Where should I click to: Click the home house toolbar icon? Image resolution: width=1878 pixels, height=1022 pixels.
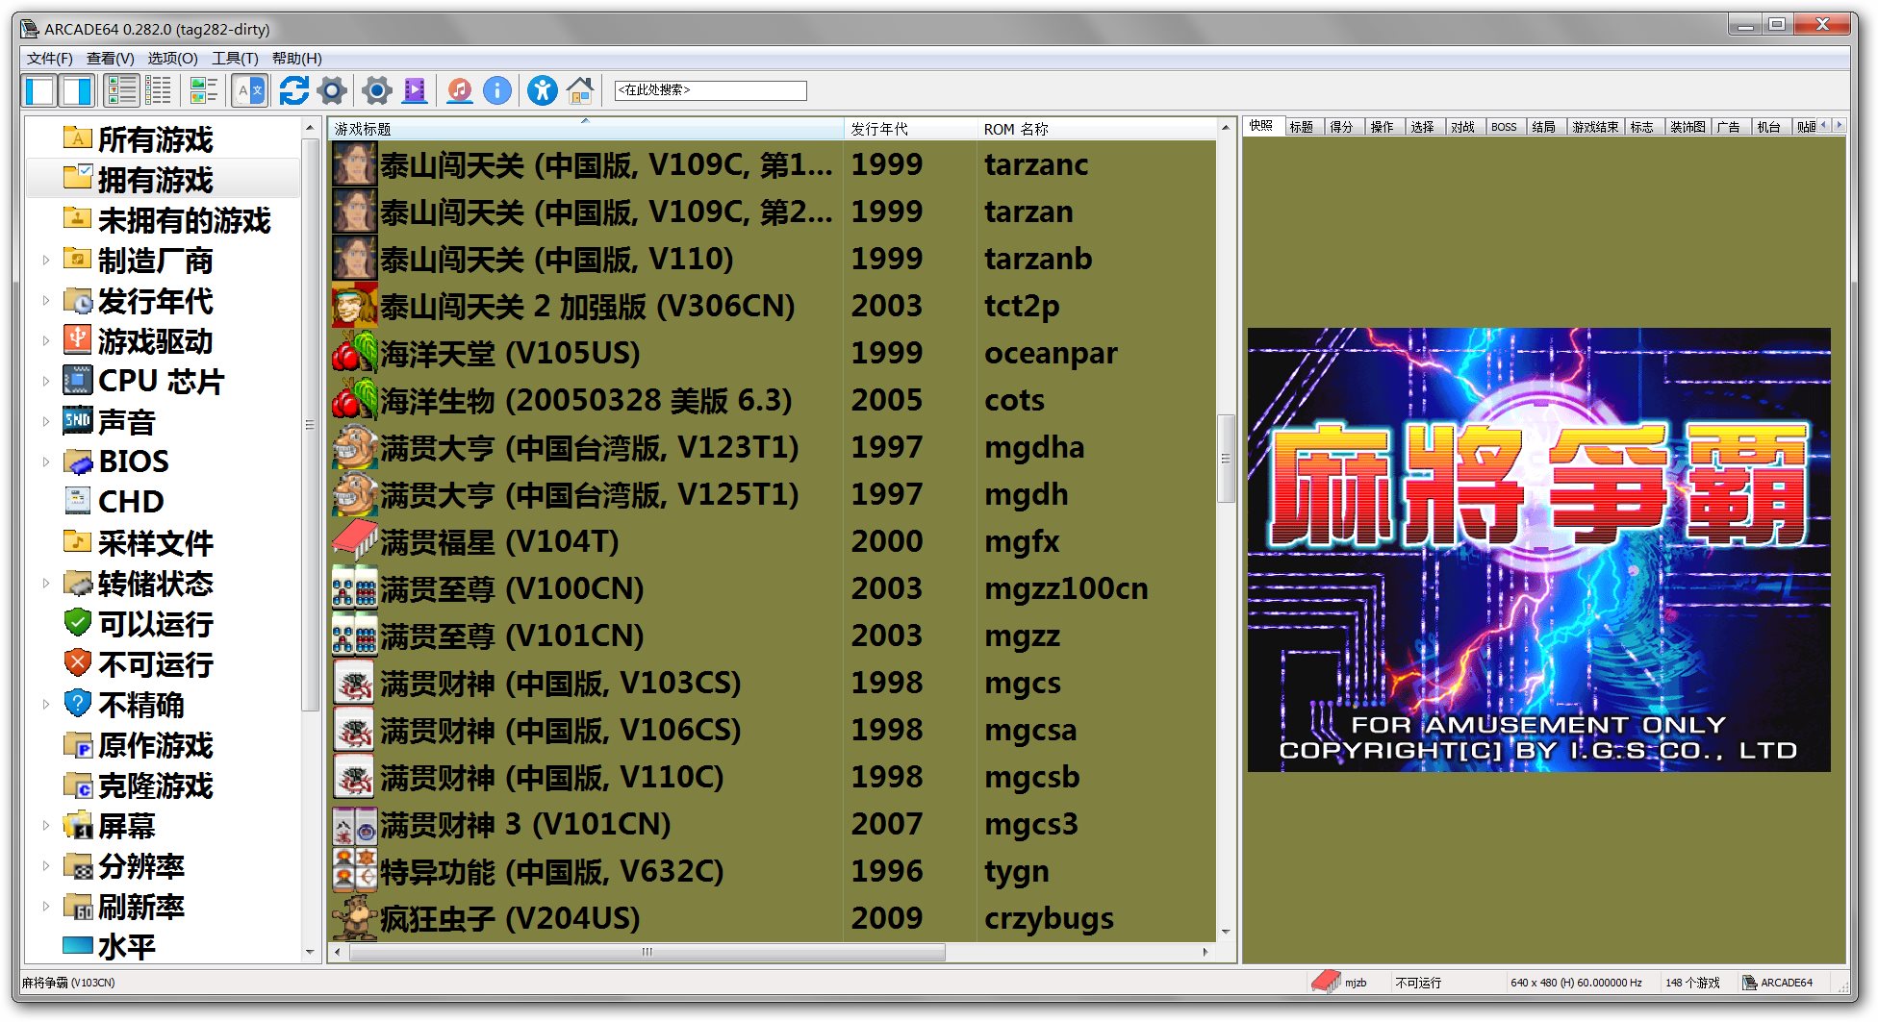click(x=579, y=91)
